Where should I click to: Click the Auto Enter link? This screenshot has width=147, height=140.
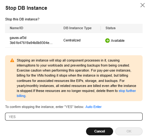[x=93, y=107]
